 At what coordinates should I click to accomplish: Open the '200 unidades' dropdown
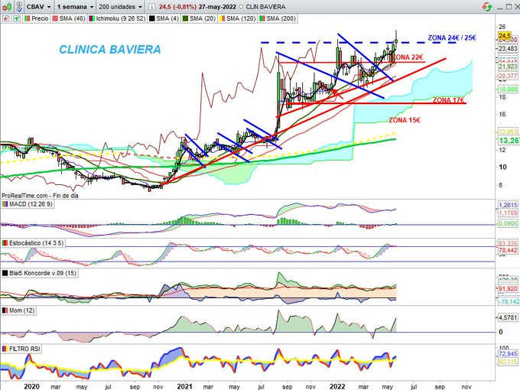pos(121,7)
